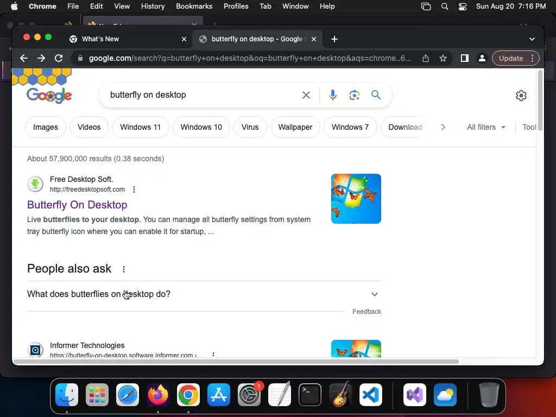Focus the Chrome address bar URL
Viewport: 556px width, 417px height.
(x=250, y=58)
